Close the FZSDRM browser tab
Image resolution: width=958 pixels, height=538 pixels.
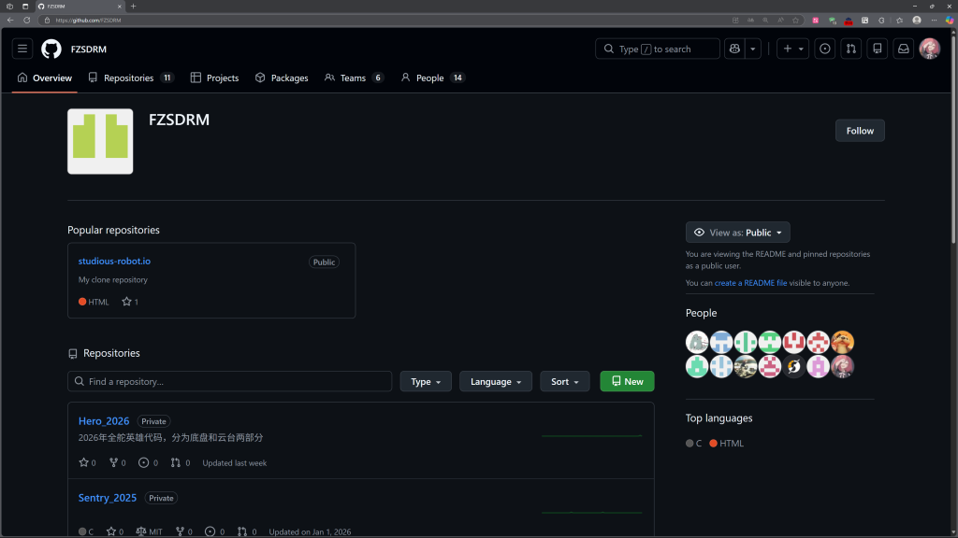tap(119, 7)
